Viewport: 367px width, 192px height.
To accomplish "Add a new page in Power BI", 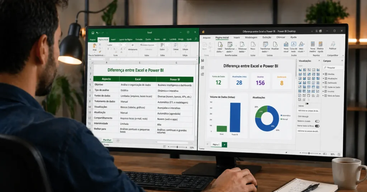I will click(224, 145).
